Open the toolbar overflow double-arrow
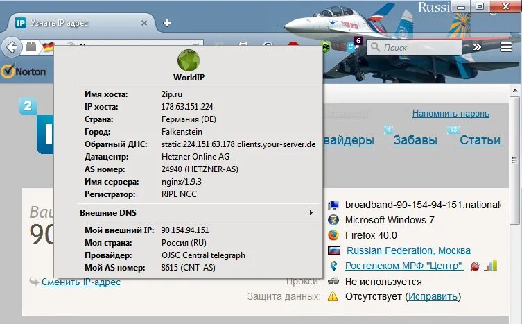 point(477,47)
